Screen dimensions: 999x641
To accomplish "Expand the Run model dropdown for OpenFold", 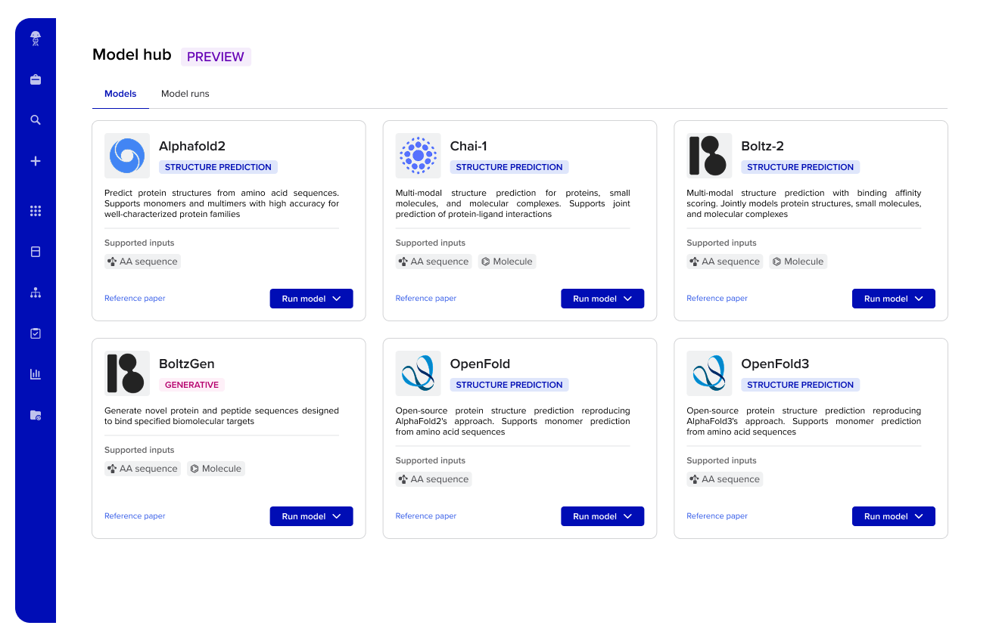I will tap(602, 516).
